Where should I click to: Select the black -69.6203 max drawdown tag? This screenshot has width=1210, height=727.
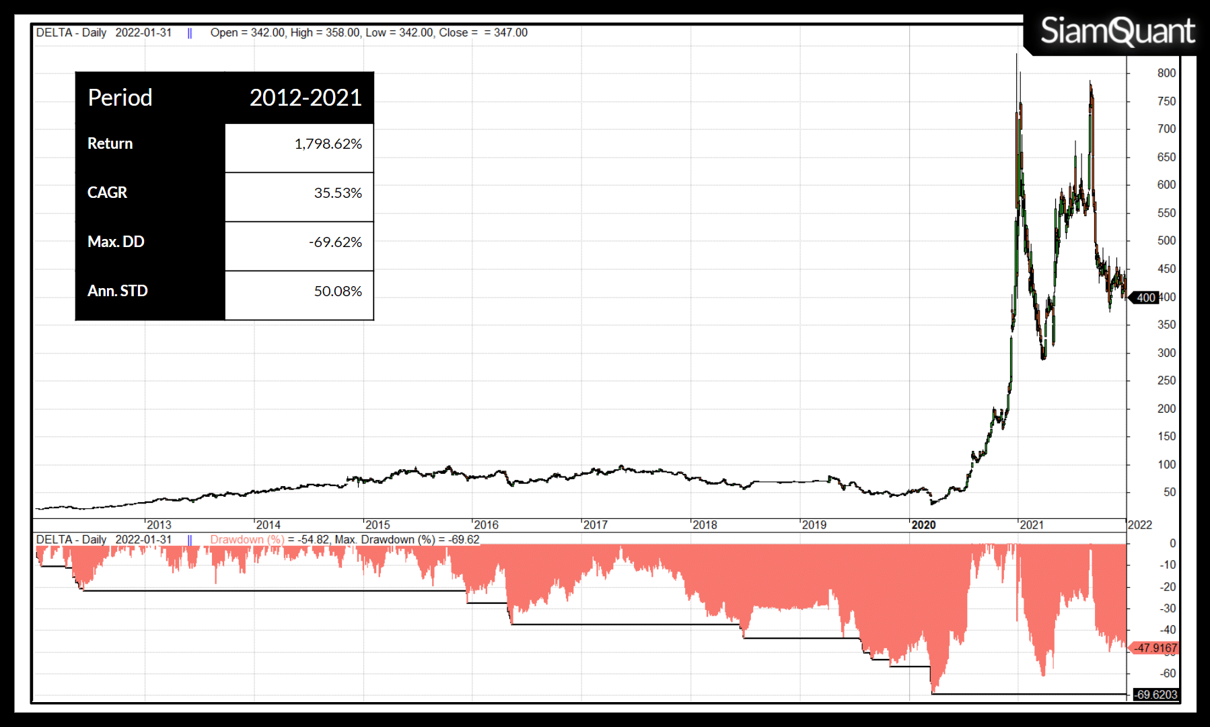point(1156,695)
